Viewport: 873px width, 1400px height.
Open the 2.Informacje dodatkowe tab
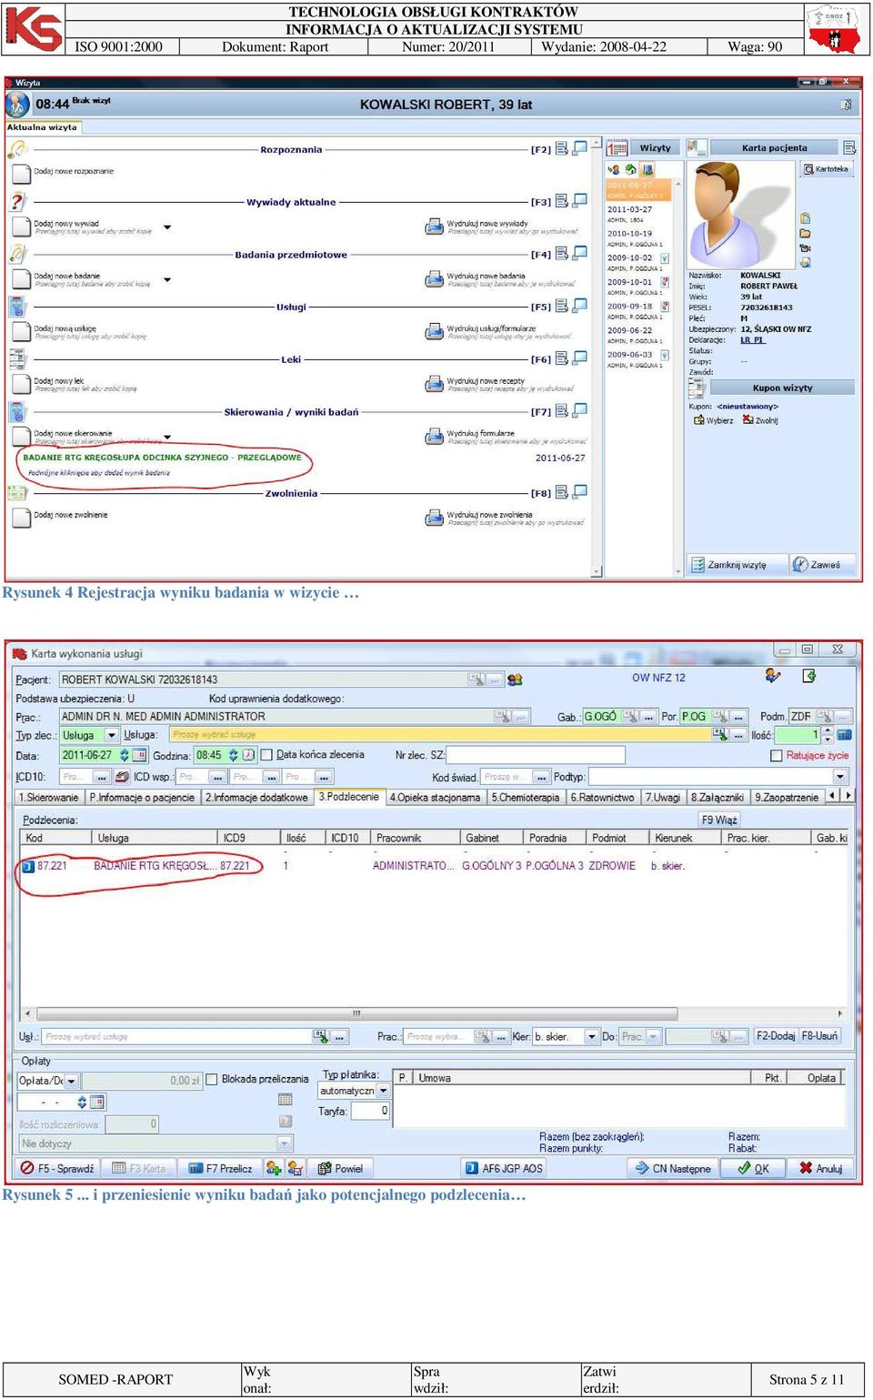click(x=256, y=797)
